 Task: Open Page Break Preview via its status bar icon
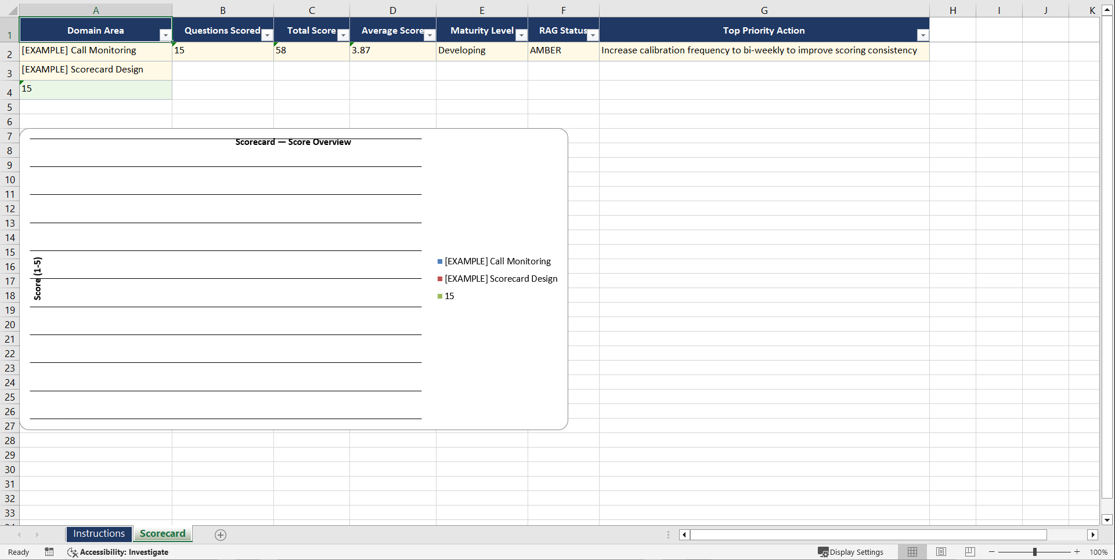[x=969, y=552]
